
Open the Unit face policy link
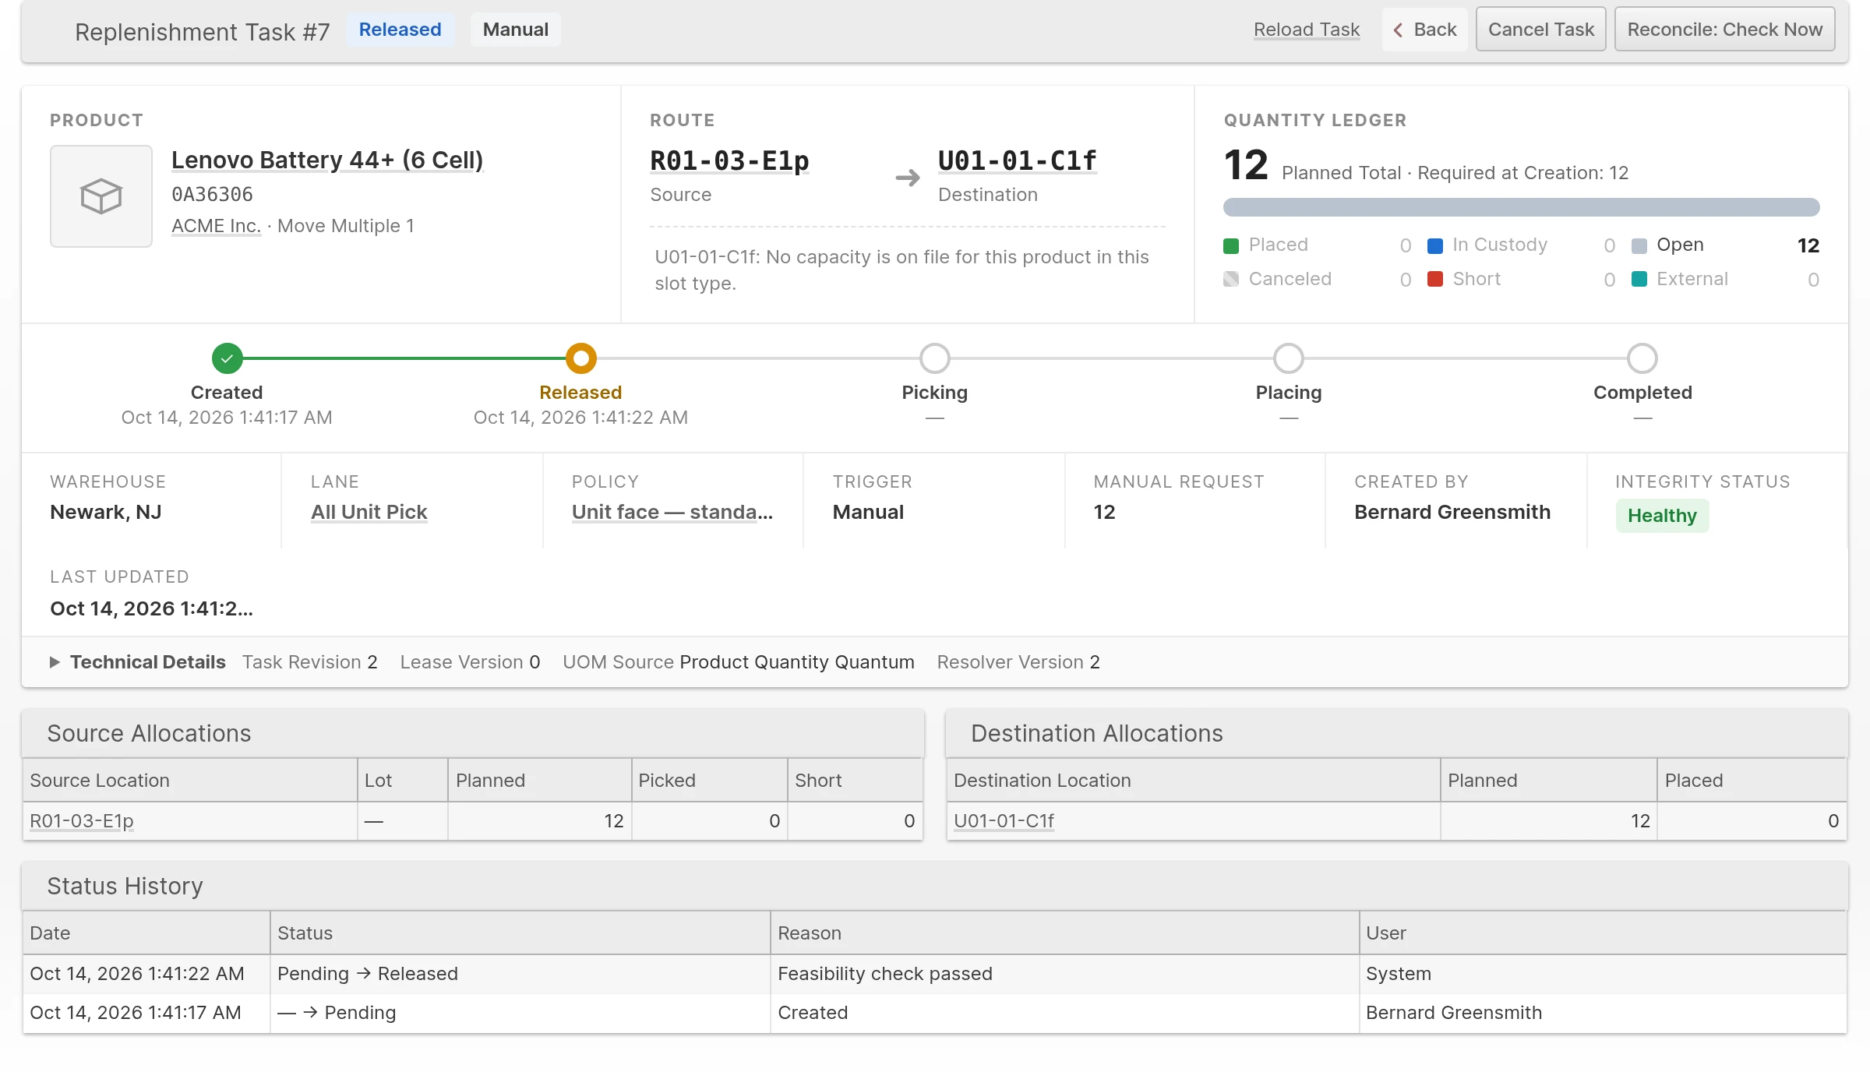672,512
